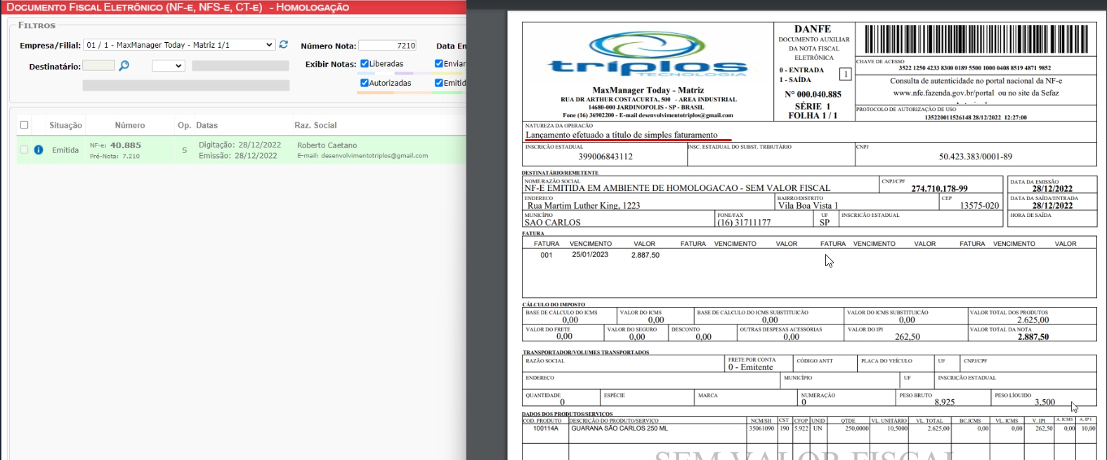Click the quantity 250,0000
This screenshot has height=460, width=1107.
pos(856,428)
